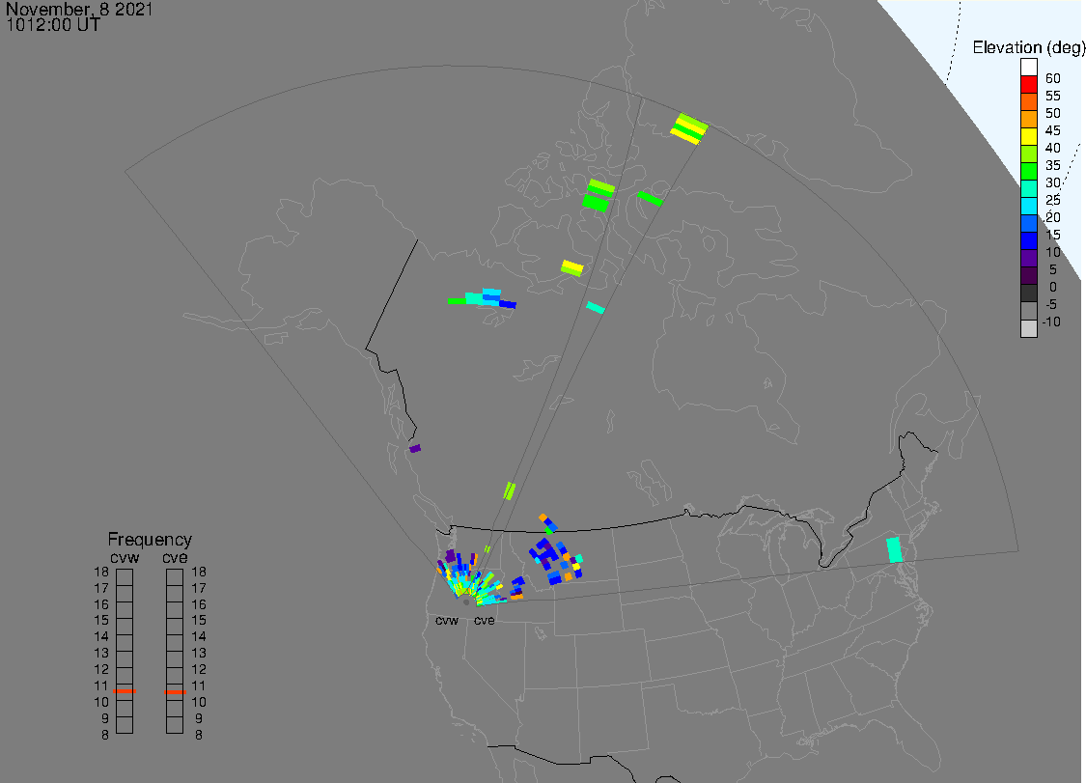Select the bright green elevation legend swatch

tap(1029, 172)
